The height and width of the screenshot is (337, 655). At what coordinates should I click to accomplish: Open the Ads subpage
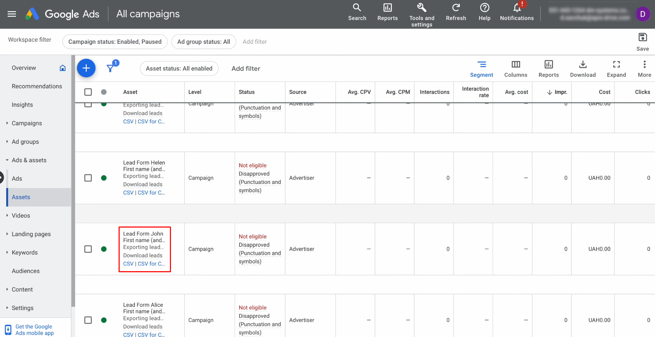(17, 178)
